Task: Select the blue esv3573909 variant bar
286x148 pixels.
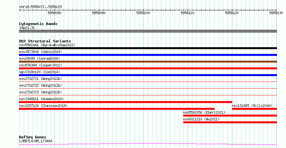Action: (x=148, y=55)
